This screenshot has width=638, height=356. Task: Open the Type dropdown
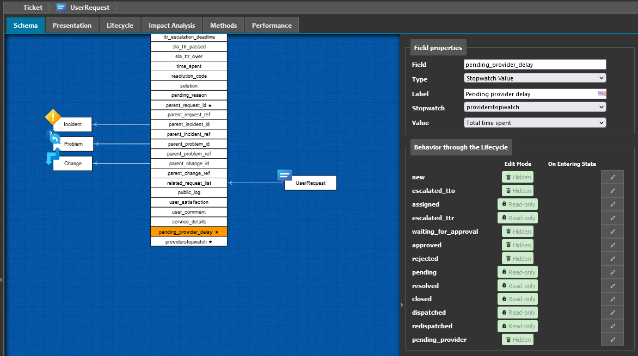535,79
